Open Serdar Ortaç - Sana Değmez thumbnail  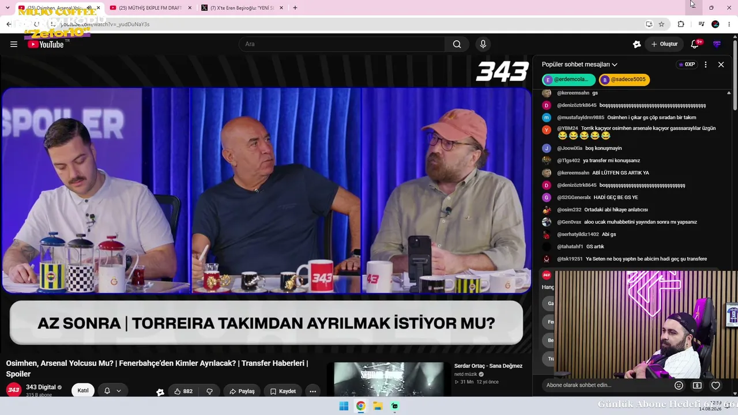click(390, 379)
